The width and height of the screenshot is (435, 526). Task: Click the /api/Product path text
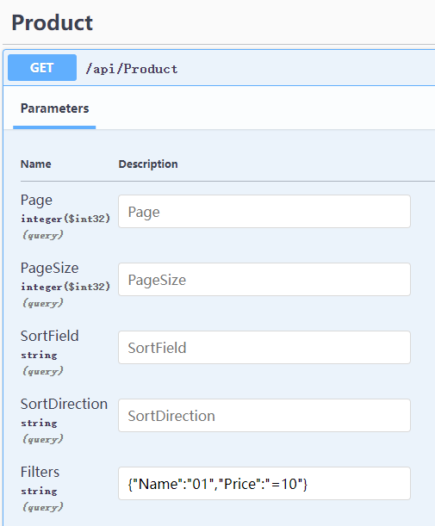point(132,69)
